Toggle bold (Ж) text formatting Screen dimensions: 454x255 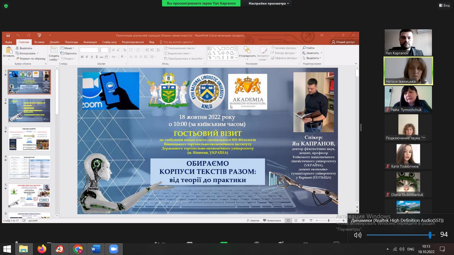81,57
